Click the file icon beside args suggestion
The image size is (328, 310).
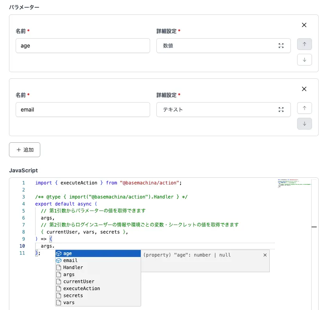pos(59,275)
